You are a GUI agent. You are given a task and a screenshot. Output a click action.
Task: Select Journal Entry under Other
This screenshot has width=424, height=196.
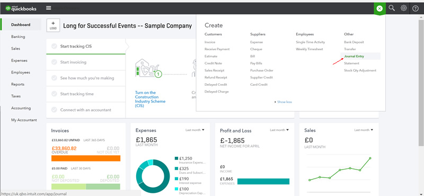354,56
